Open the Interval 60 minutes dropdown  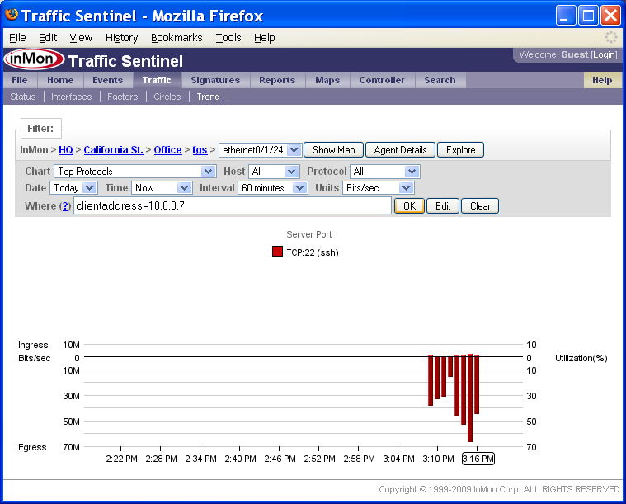(x=273, y=188)
